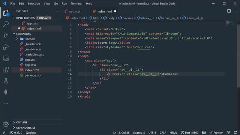Open app.scss under LEARNSASS folder
The height and width of the screenshot is (135, 240).
[x=30, y=65]
